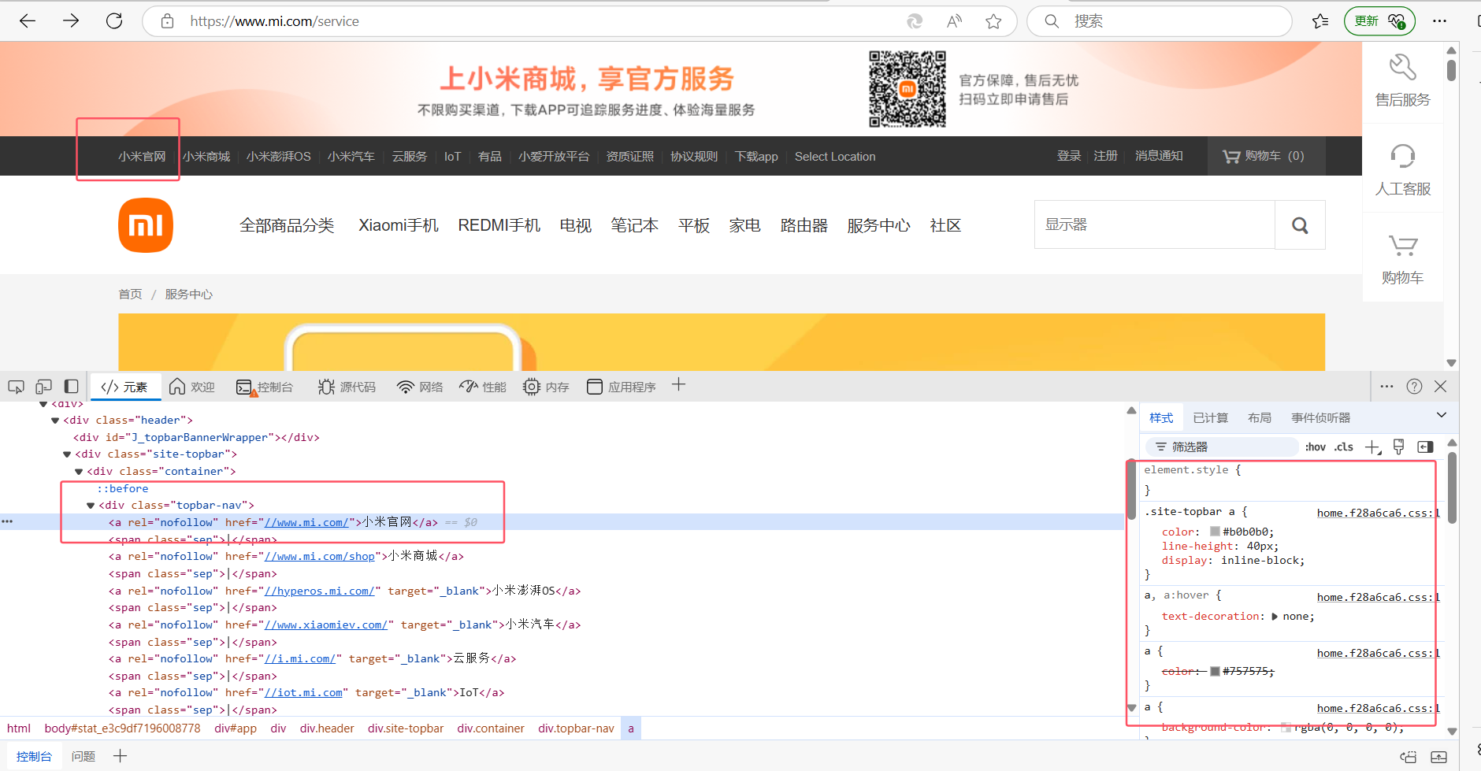Click the green 更新 update button

1379,21
